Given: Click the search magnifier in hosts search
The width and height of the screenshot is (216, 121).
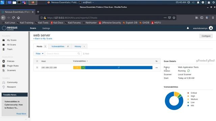Looking at the screenshot, I should pyautogui.click(x=79, y=53).
